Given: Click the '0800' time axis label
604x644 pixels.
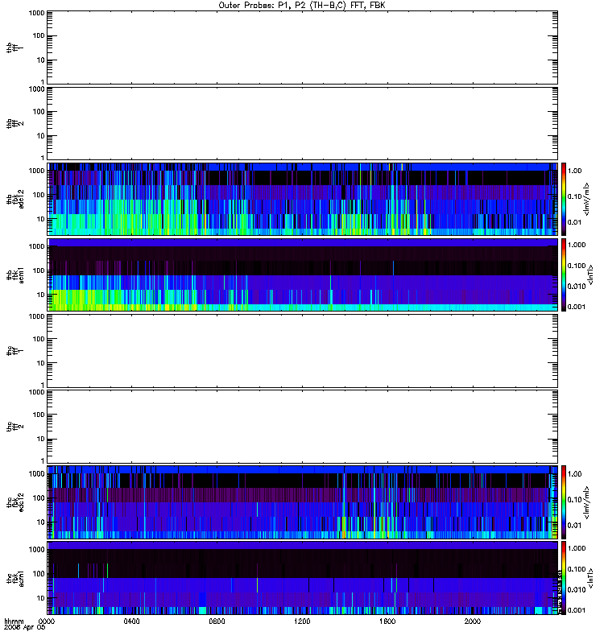Looking at the screenshot, I should coord(217,621).
